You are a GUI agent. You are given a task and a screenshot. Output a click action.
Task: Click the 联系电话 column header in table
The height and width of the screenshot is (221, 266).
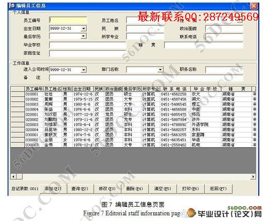tap(175, 89)
